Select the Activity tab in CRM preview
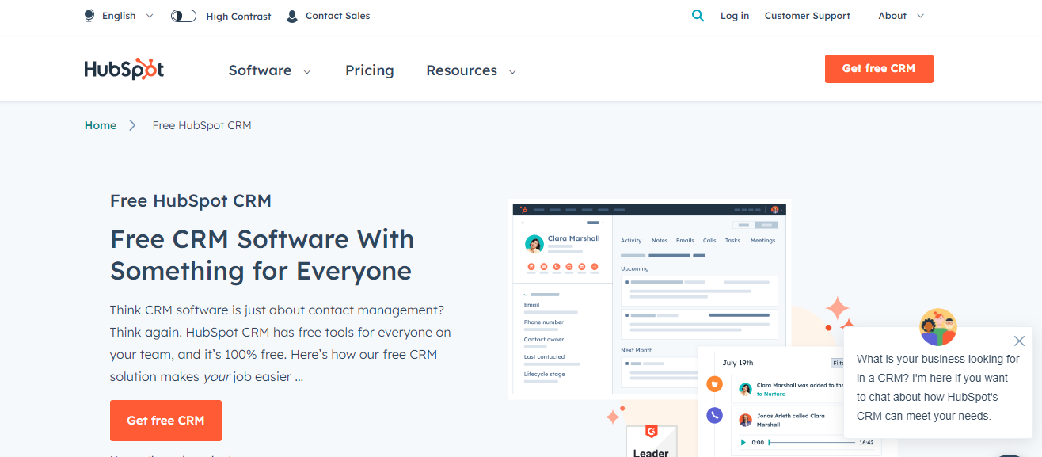 (631, 240)
